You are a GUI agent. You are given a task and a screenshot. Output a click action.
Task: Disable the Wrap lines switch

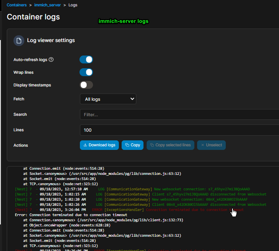(x=86, y=72)
